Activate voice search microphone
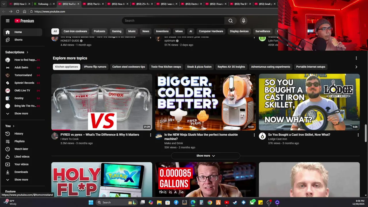368x207 pixels. (244, 21)
